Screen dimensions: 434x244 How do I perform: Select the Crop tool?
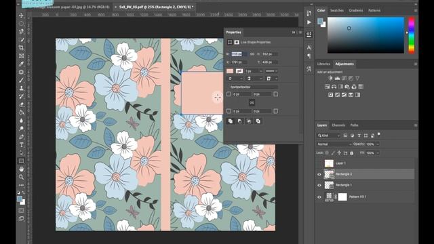[21, 47]
